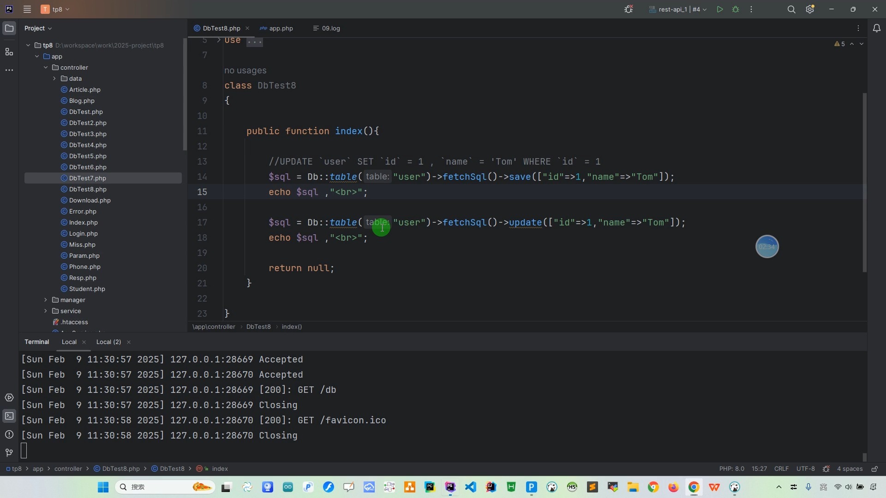
Task: Select the Structure panel icon
Action: click(x=9, y=52)
